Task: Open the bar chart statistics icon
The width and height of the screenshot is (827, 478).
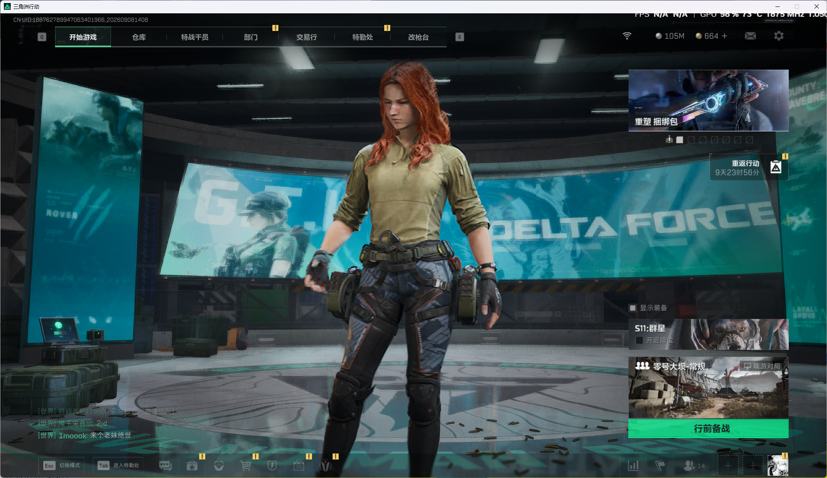Action: [633, 466]
